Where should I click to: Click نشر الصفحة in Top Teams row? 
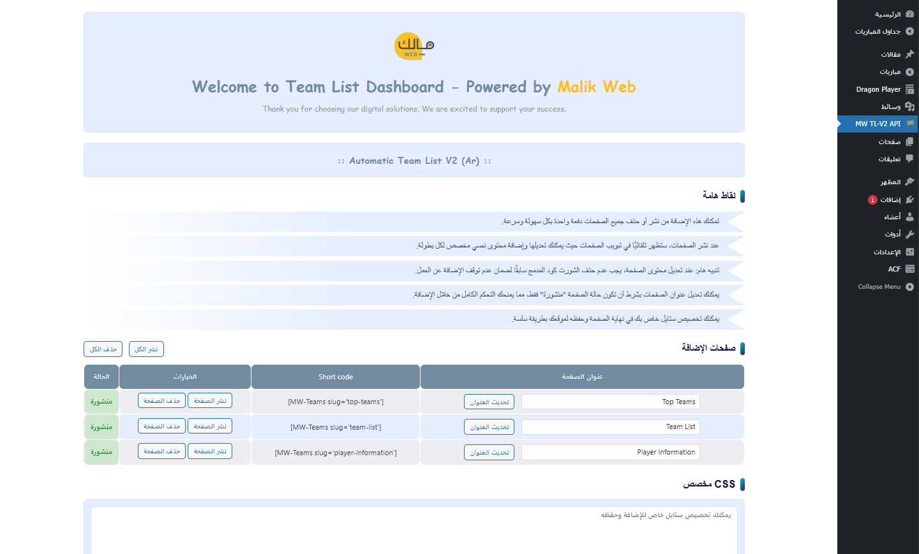click(x=210, y=400)
